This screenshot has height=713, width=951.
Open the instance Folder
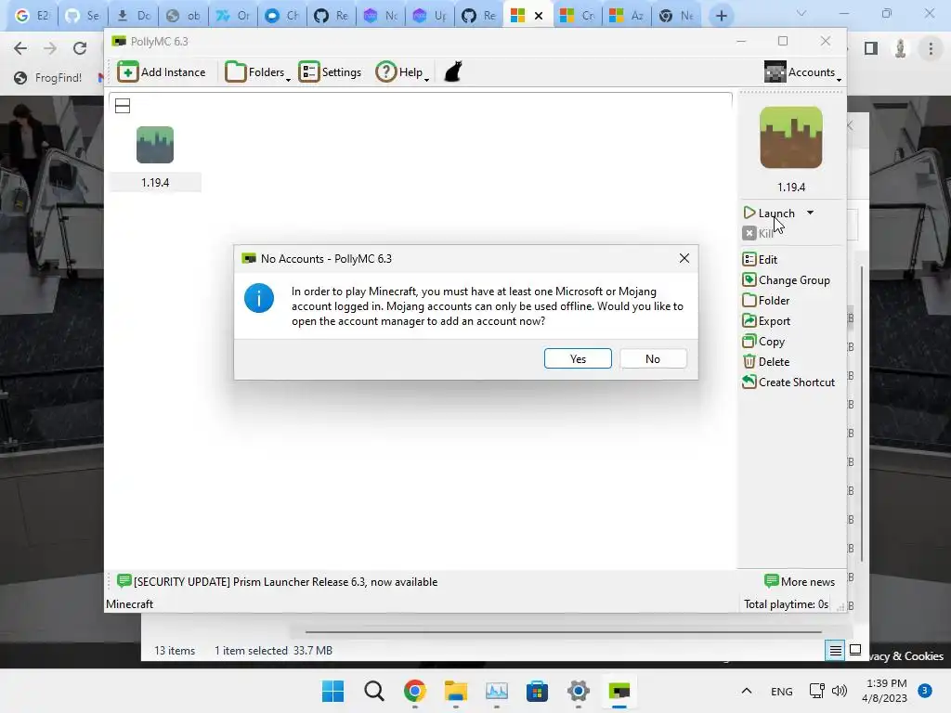click(766, 301)
